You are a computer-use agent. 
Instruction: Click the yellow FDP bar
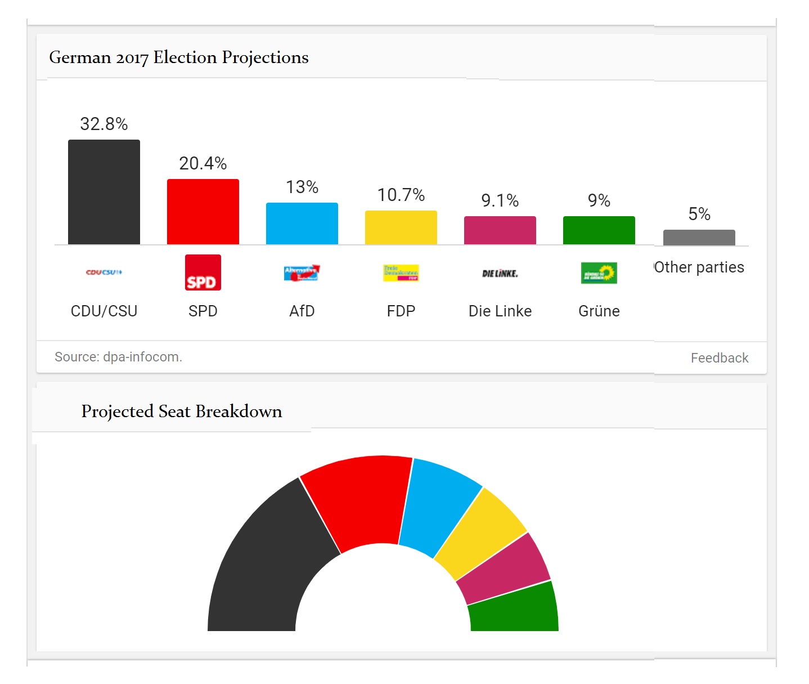(401, 227)
